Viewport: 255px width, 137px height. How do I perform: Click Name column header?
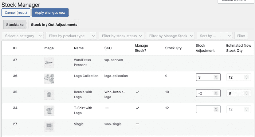coord(79,48)
